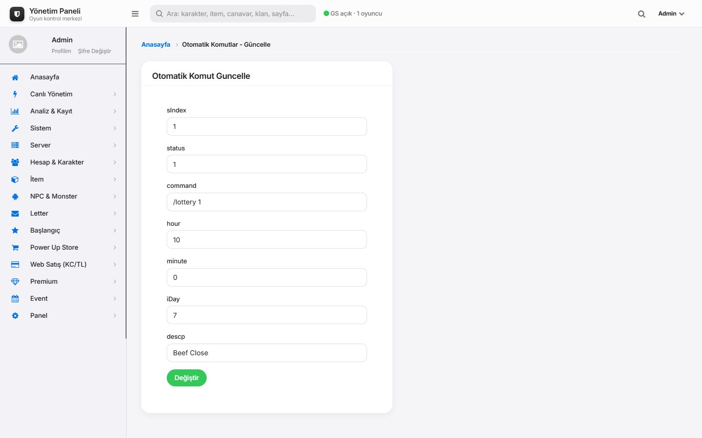This screenshot has height=438, width=702.
Task: Click the Canlı Yönetim lightning icon
Action: [x=15, y=94]
